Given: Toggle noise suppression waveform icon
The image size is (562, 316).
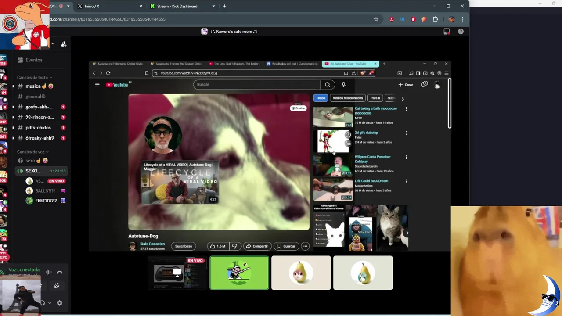Looking at the screenshot, I should 49,272.
